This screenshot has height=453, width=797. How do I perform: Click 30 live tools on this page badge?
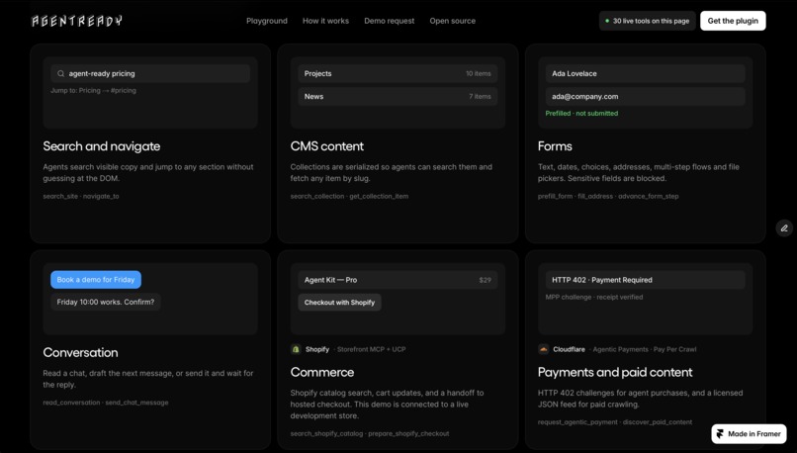point(647,21)
